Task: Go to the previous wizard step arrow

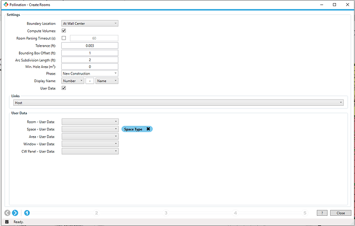Action: pos(8,213)
